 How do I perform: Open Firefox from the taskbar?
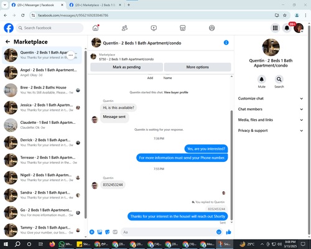(x=52, y=244)
